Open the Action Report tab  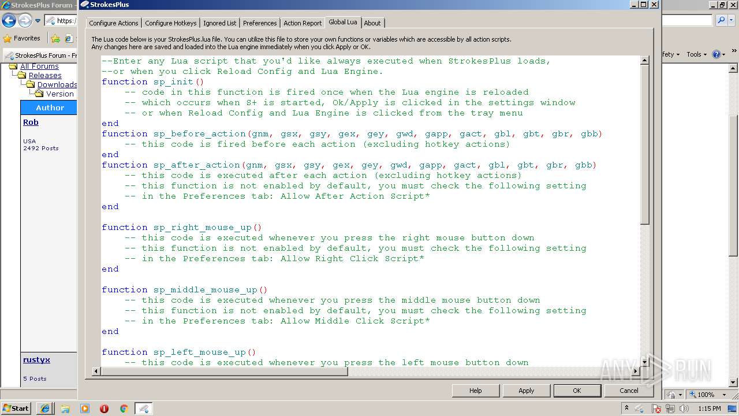(303, 23)
